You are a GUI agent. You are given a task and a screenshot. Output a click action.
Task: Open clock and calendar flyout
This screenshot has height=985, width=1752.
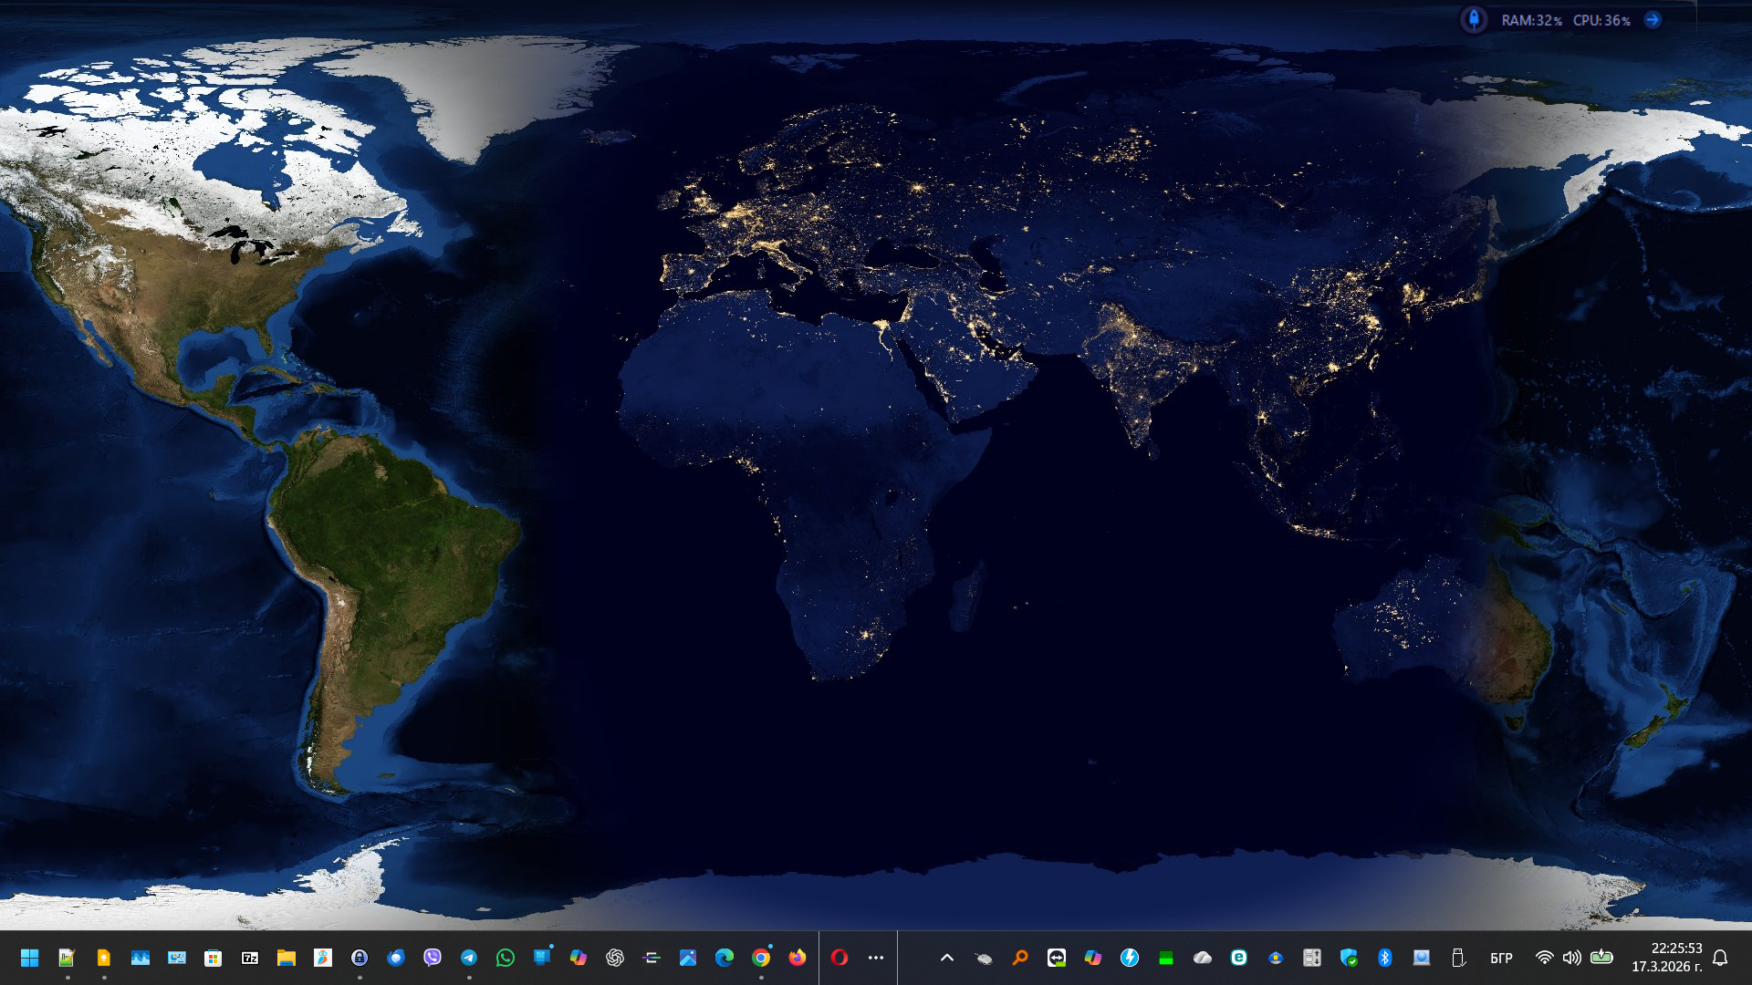1667,958
